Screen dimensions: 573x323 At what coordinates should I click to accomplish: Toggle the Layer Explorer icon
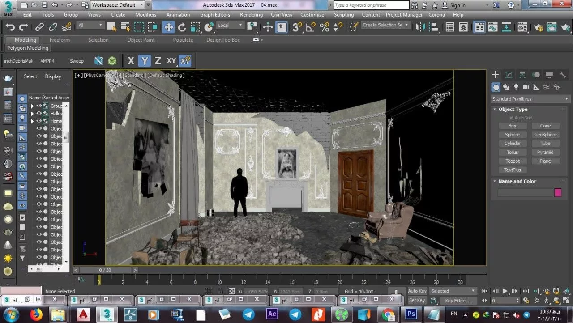[463, 27]
